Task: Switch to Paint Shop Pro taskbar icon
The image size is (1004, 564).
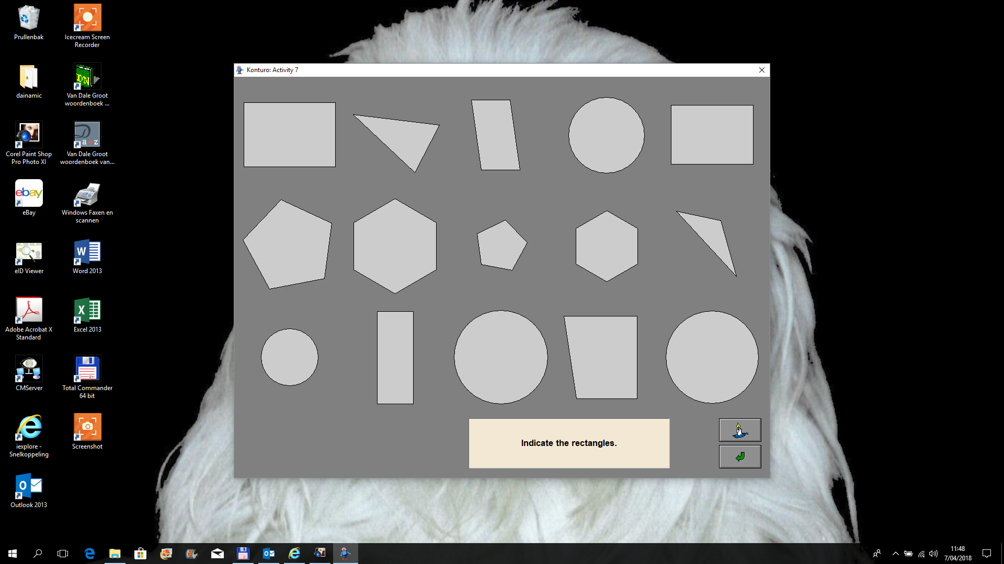Action: 320,554
